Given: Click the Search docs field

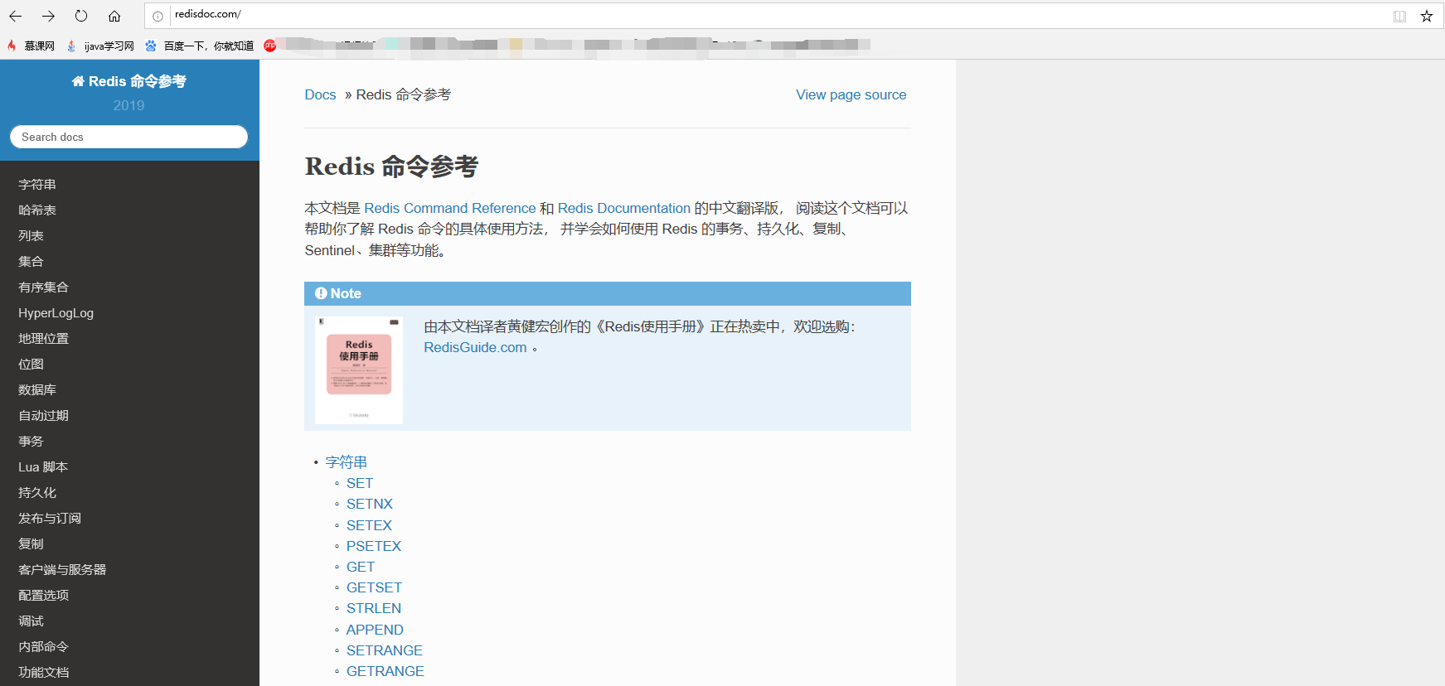Looking at the screenshot, I should (128, 137).
